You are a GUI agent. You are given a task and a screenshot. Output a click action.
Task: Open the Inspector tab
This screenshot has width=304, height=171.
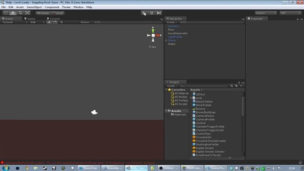pos(256,19)
